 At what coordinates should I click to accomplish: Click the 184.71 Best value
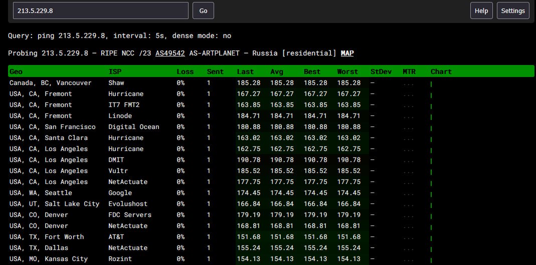pyautogui.click(x=315, y=115)
